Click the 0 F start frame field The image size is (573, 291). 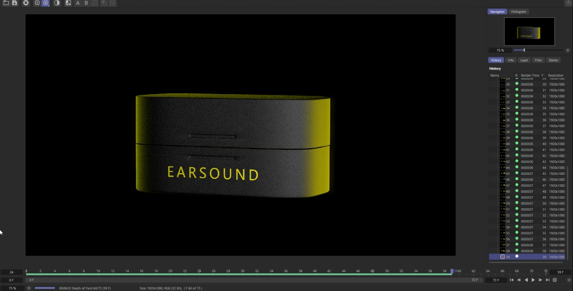coord(11,280)
